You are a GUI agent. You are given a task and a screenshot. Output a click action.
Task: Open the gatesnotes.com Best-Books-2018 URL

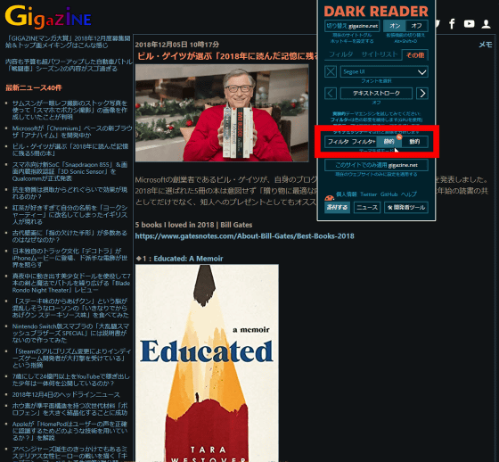pyautogui.click(x=244, y=236)
